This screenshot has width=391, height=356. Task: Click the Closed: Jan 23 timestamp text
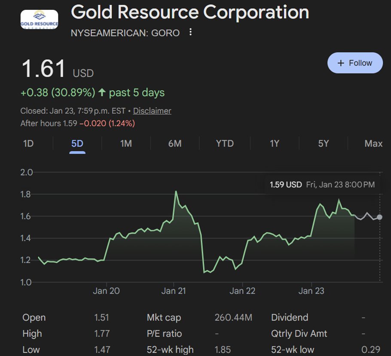tap(73, 111)
